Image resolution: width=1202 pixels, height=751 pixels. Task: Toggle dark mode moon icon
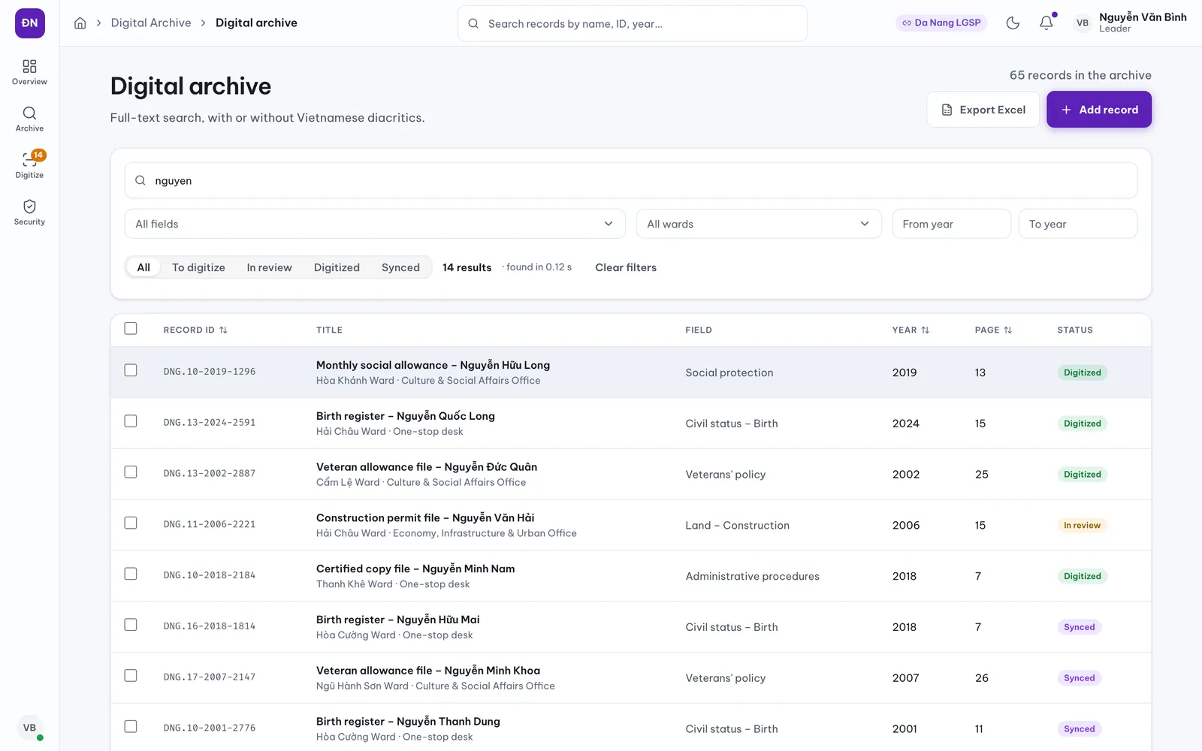1013,23
